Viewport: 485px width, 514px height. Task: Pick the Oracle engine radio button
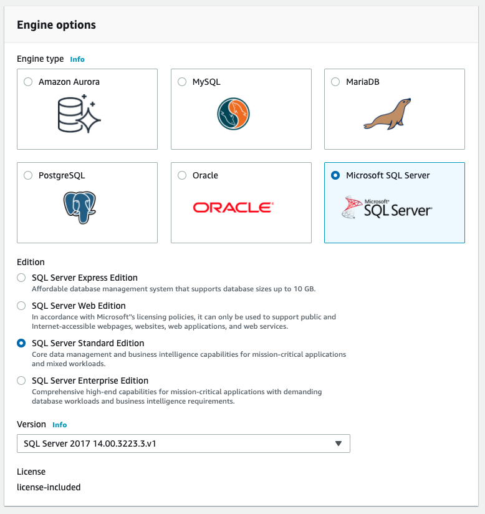(182, 175)
